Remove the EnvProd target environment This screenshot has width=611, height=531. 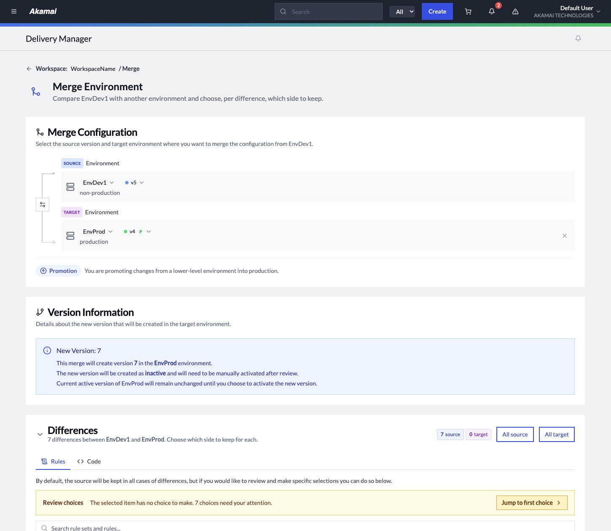[x=565, y=236]
